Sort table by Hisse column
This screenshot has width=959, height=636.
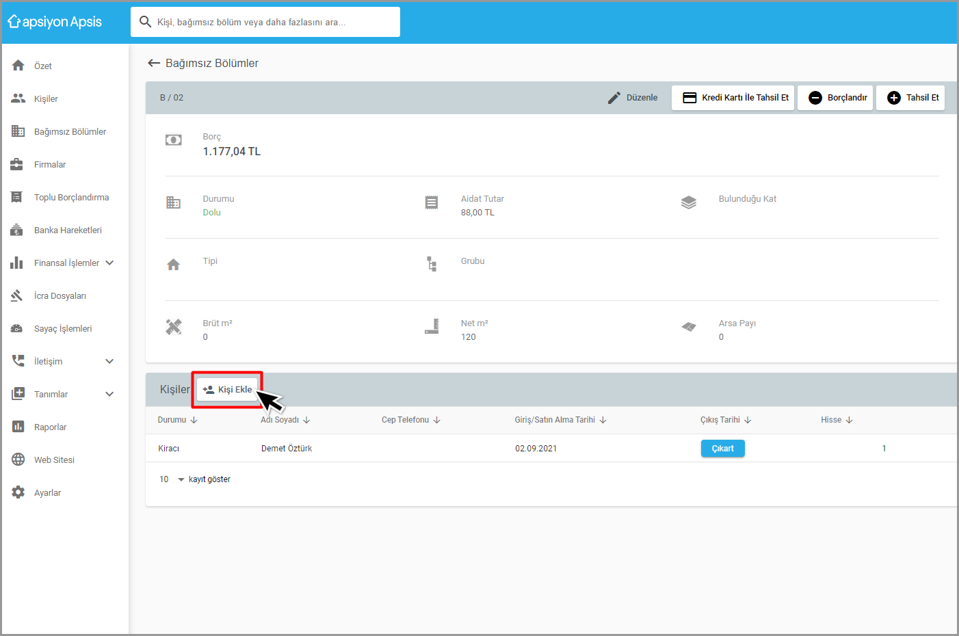(837, 420)
